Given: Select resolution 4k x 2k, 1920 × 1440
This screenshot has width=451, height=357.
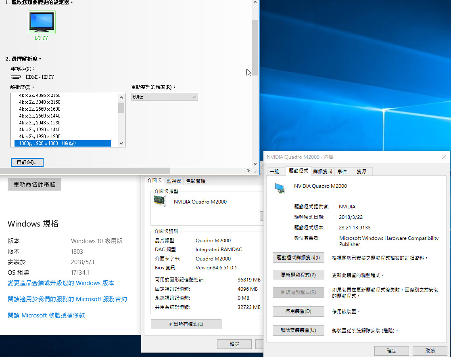Looking at the screenshot, I should (x=40, y=130).
